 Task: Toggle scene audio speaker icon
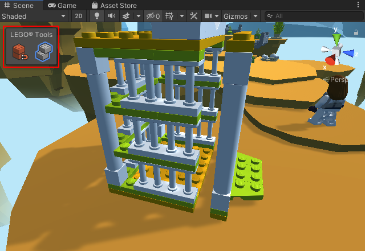pyautogui.click(x=112, y=17)
